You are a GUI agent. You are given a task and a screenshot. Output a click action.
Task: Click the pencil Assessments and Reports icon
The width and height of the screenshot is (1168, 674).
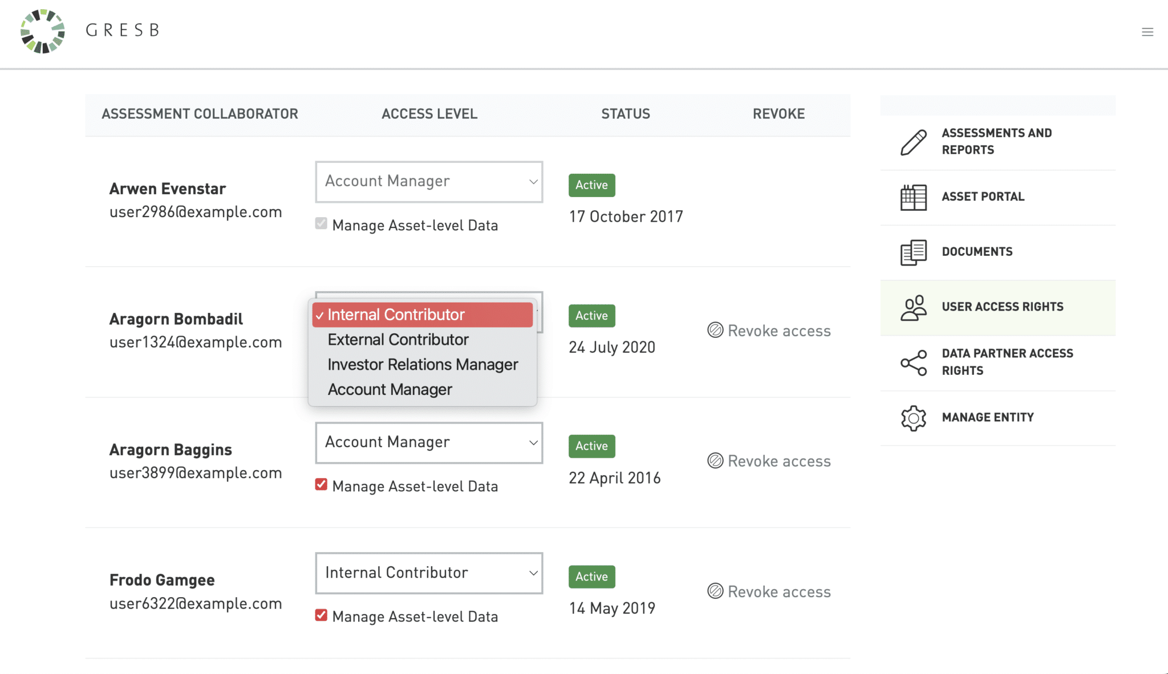(x=913, y=142)
